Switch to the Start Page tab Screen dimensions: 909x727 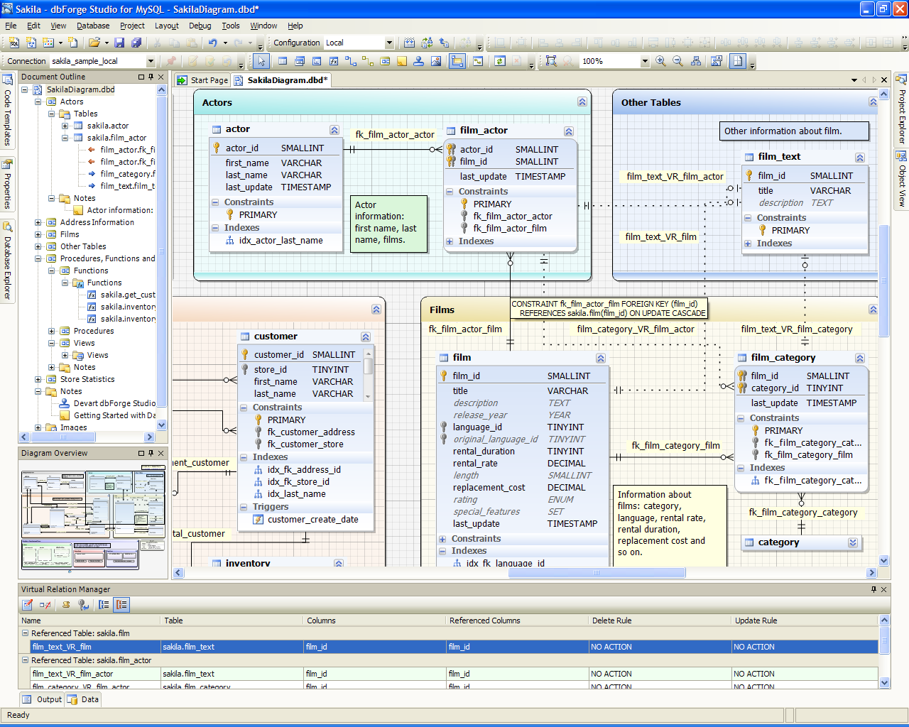coord(203,80)
